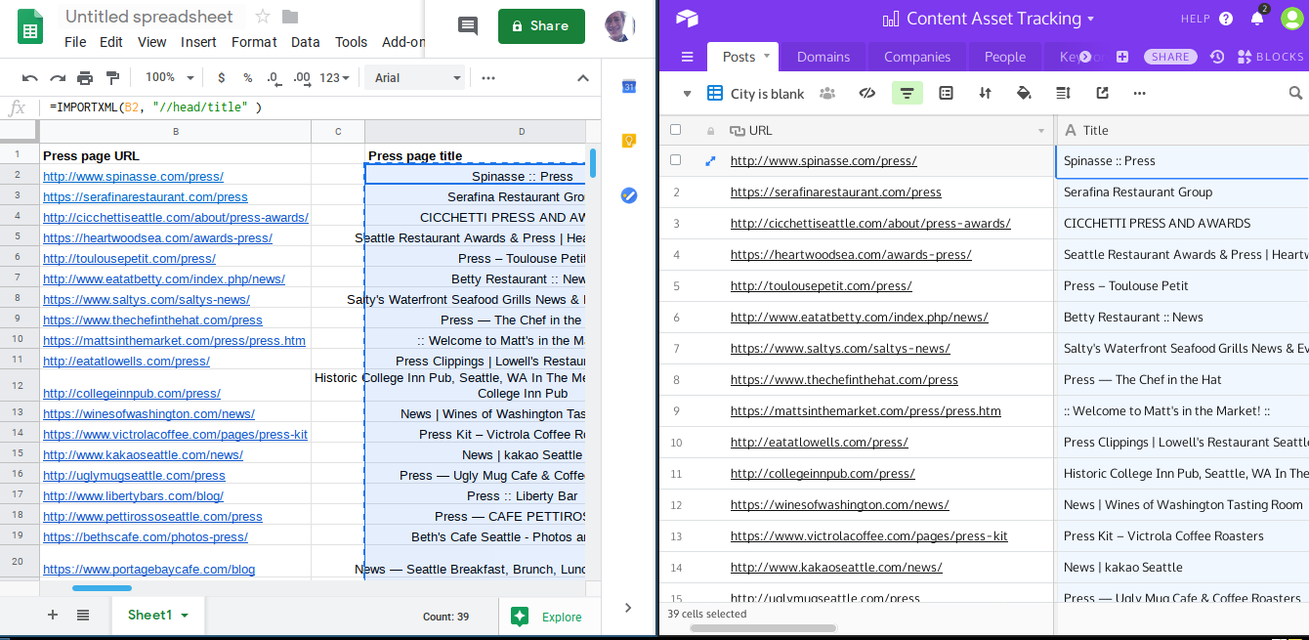Open the all sheets list icon

coord(83,615)
